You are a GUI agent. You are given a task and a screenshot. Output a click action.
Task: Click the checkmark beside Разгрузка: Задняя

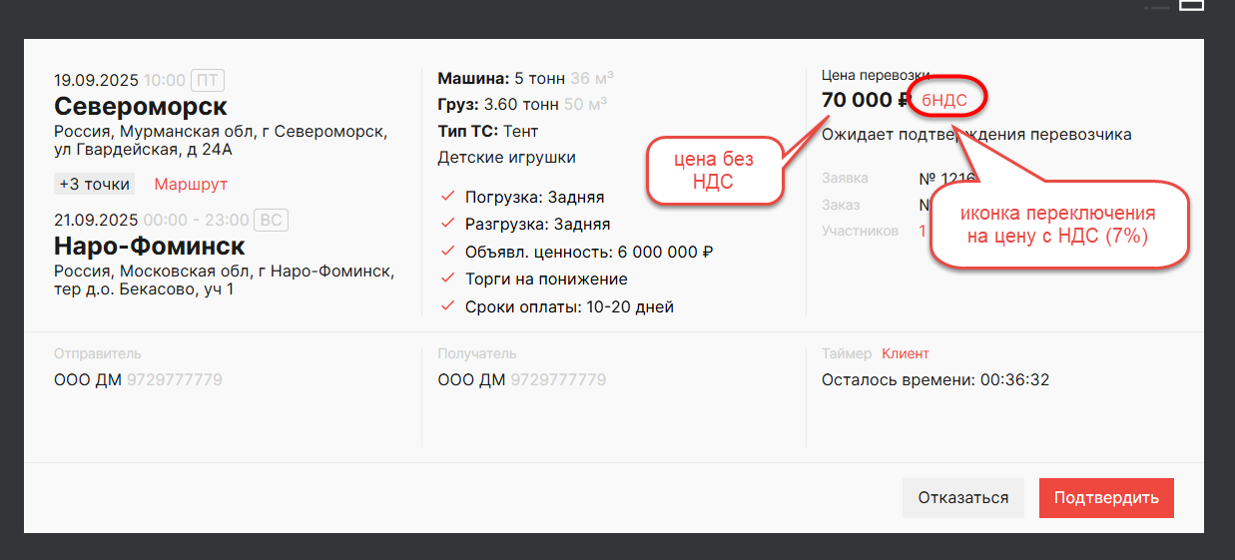tap(446, 224)
